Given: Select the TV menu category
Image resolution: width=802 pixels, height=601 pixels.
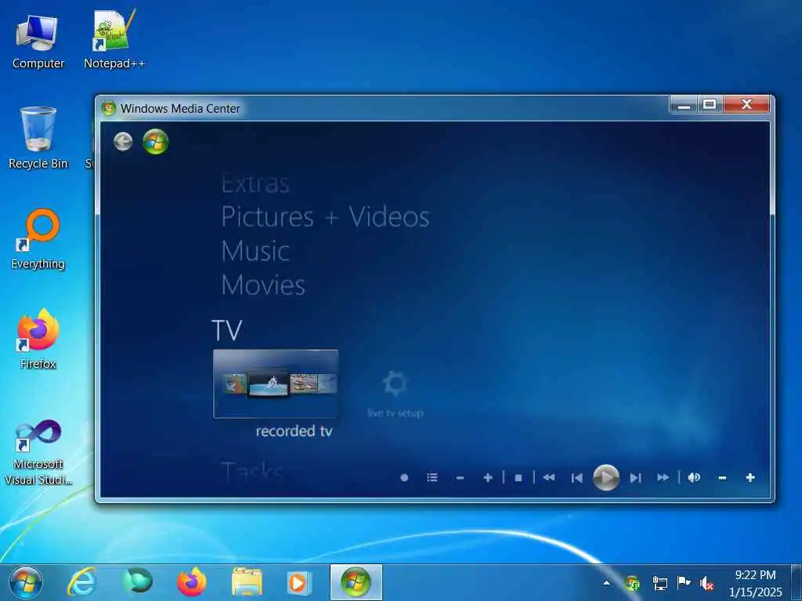Looking at the screenshot, I should click(226, 330).
